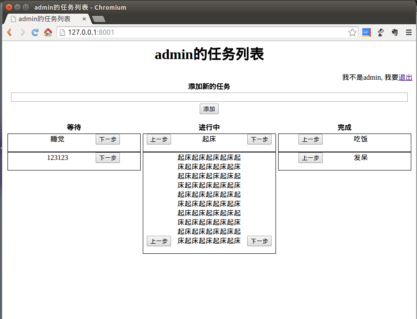This screenshot has height=319, width=417.
Task: Move short 起床 task back with 上一步
Action: (159, 139)
